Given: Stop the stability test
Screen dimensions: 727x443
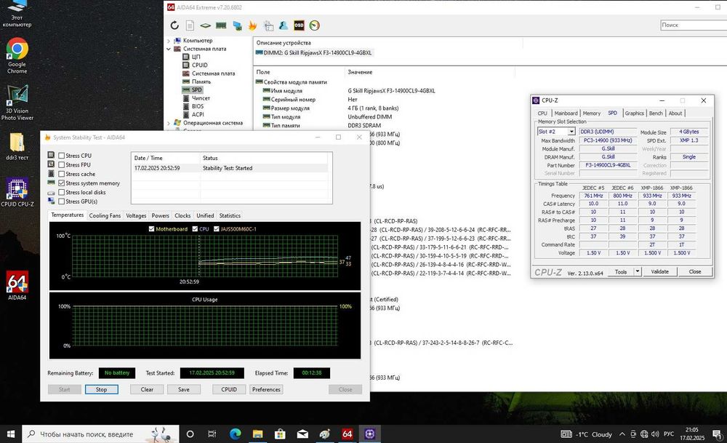Looking at the screenshot, I should tap(102, 390).
